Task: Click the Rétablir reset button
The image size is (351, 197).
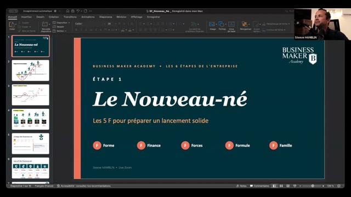Action: [59, 27]
